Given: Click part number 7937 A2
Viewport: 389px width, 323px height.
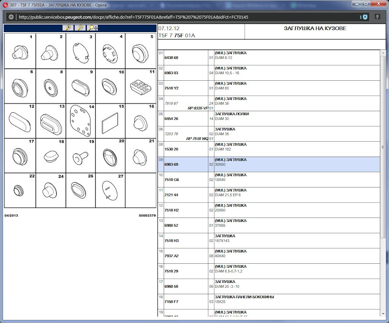Looking at the screenshot, I should [x=171, y=256].
